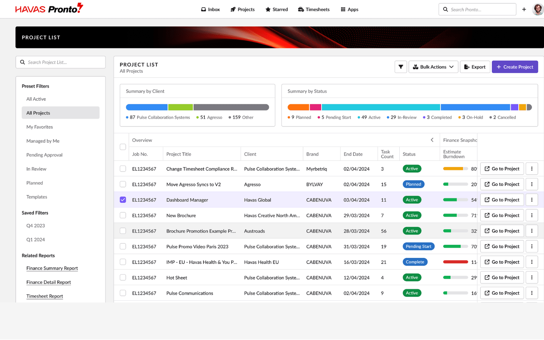Go to Starred items

277,9
